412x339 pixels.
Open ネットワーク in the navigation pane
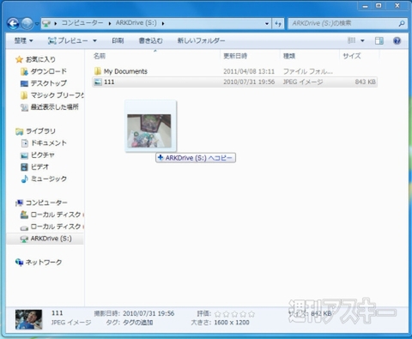click(x=44, y=262)
